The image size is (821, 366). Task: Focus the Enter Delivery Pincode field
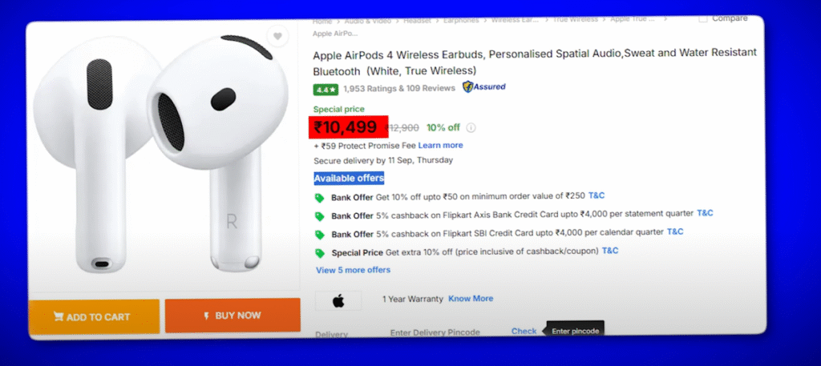click(x=435, y=332)
